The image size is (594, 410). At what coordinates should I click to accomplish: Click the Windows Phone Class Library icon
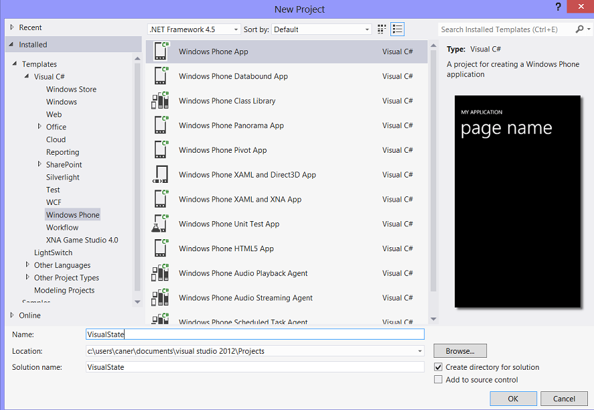click(x=160, y=100)
